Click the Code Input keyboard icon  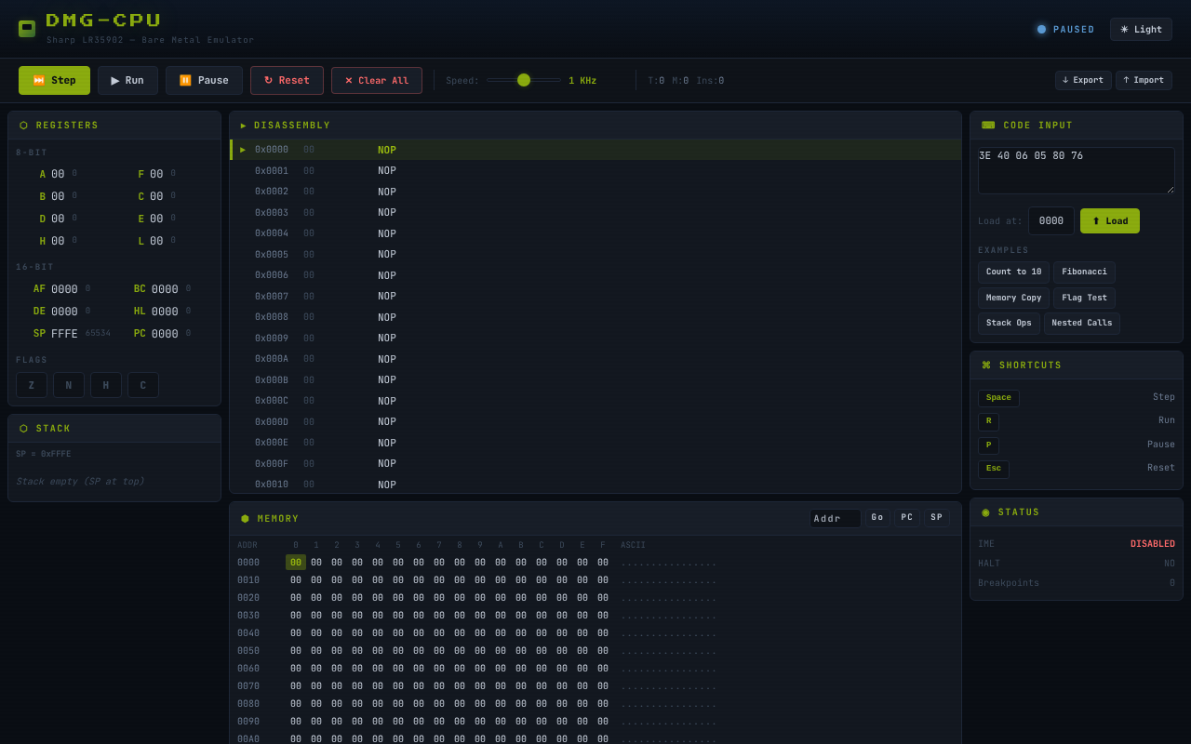pyautogui.click(x=988, y=126)
